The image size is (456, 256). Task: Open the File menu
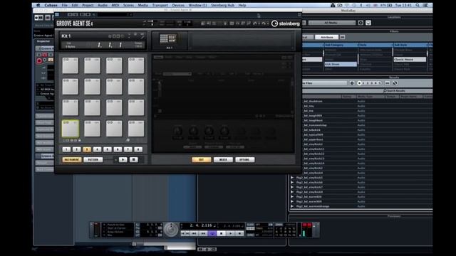65,5
